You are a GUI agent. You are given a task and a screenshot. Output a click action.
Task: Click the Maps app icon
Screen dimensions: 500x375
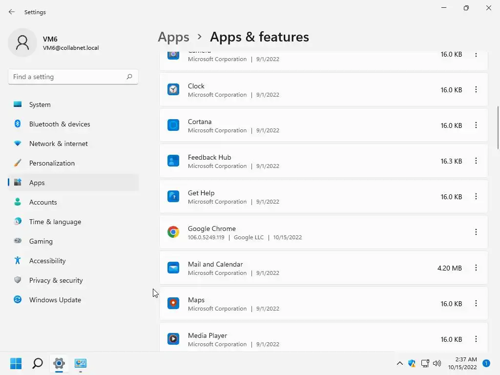pos(173,304)
